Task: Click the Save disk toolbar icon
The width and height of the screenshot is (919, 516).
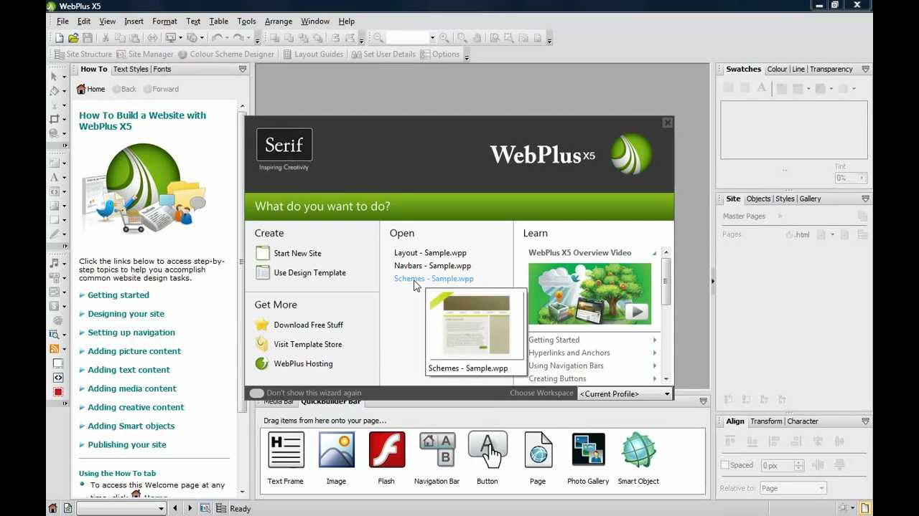Action: point(88,38)
